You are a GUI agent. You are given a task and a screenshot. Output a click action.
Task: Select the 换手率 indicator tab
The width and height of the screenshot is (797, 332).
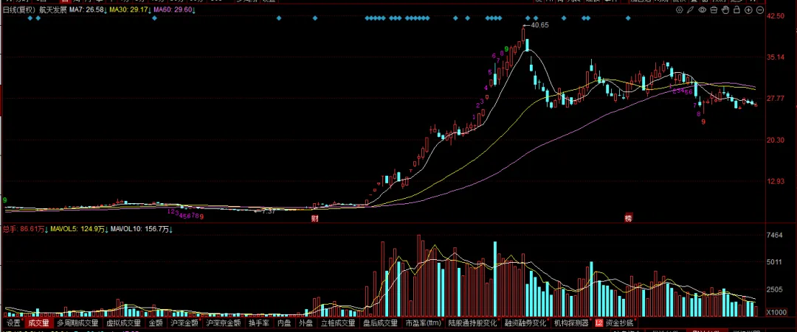coord(258,323)
